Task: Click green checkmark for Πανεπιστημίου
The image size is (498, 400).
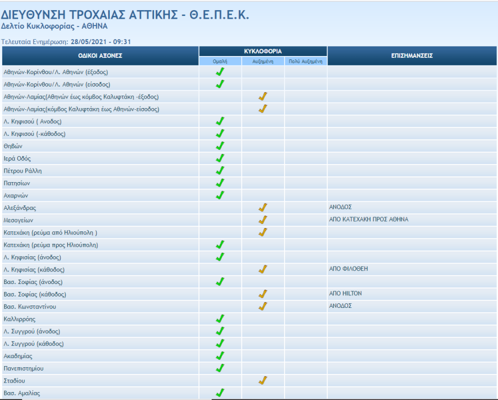Action: (x=220, y=368)
